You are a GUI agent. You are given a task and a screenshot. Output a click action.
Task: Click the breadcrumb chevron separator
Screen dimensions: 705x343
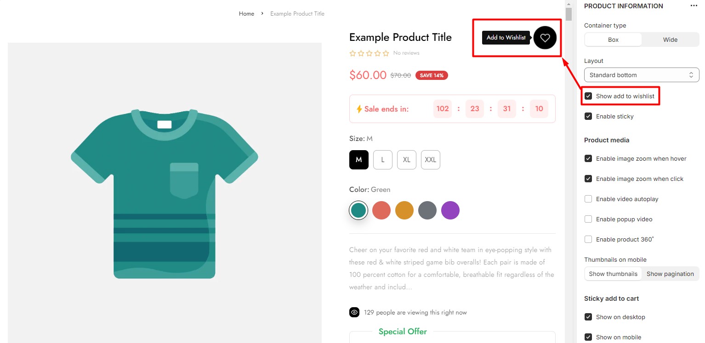click(x=262, y=14)
